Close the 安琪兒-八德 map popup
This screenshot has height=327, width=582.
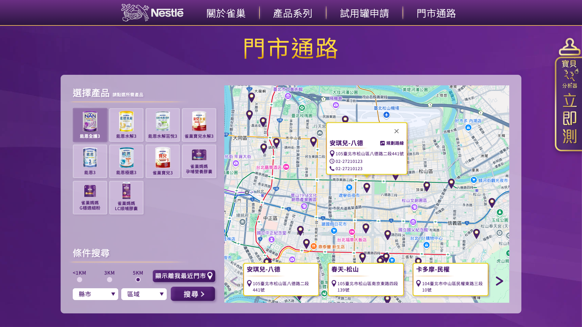[396, 131]
